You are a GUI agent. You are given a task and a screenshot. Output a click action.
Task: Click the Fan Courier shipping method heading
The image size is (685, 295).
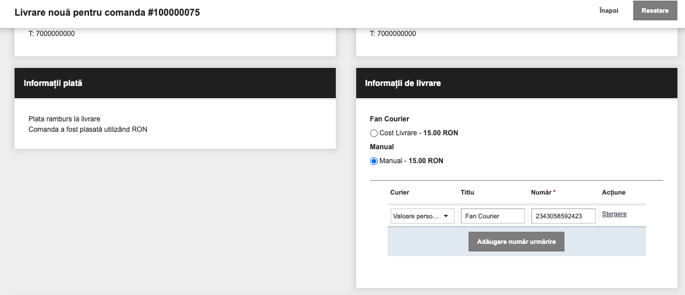pyautogui.click(x=390, y=119)
